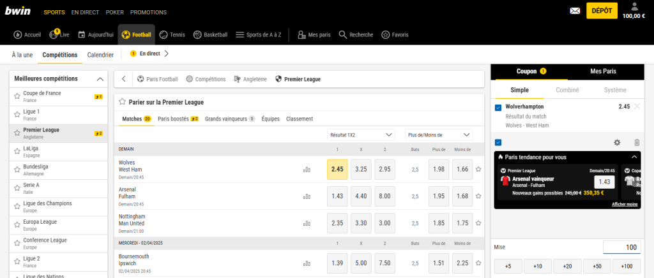Click the DÉPÔT button
654x278 pixels.
602,11
